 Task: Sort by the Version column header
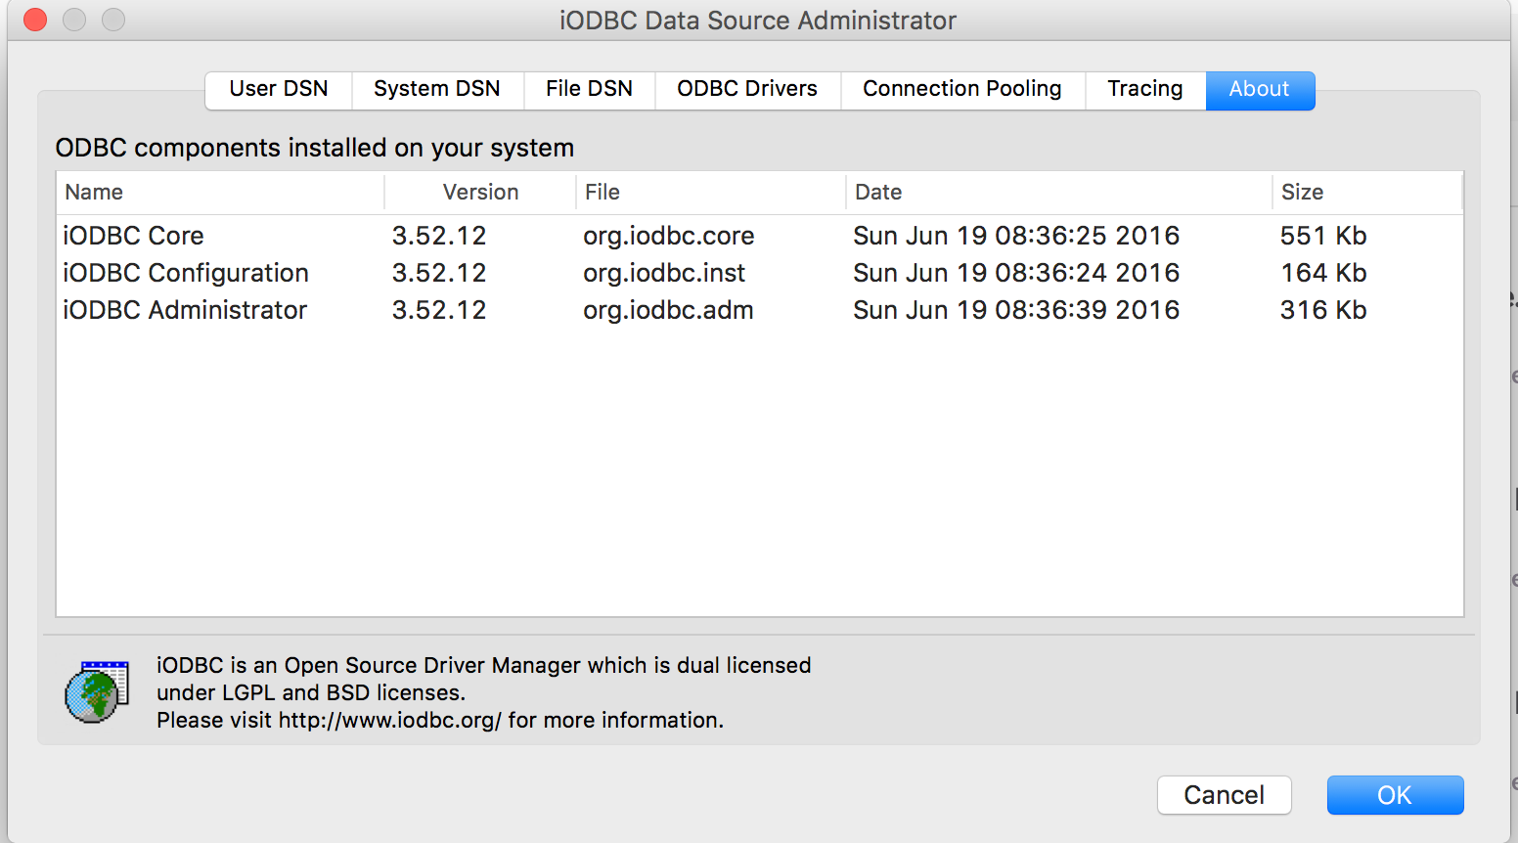(480, 193)
